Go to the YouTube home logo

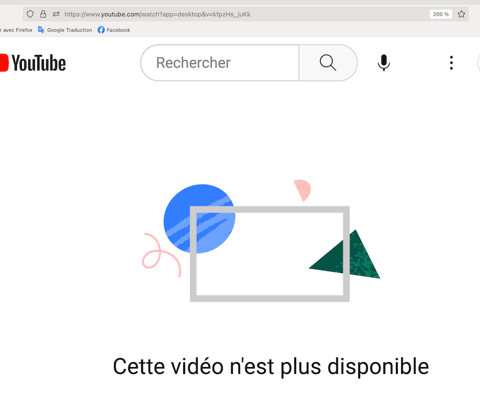(x=33, y=63)
